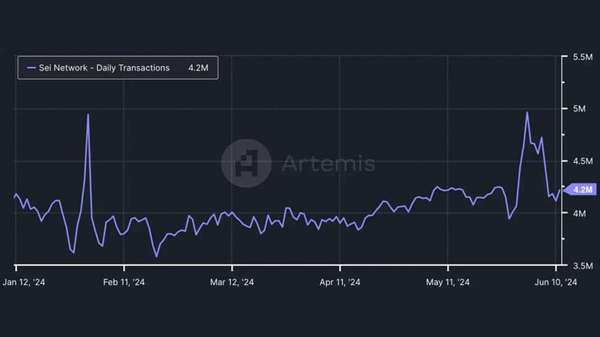The height and width of the screenshot is (337, 600).
Task: Click the Feb 11, '24 date label
Action: pyautogui.click(x=124, y=282)
